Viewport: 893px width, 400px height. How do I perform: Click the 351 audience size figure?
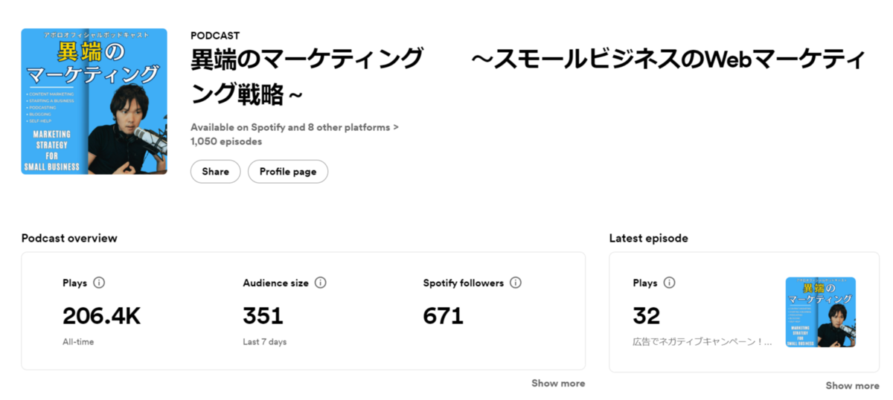263,316
